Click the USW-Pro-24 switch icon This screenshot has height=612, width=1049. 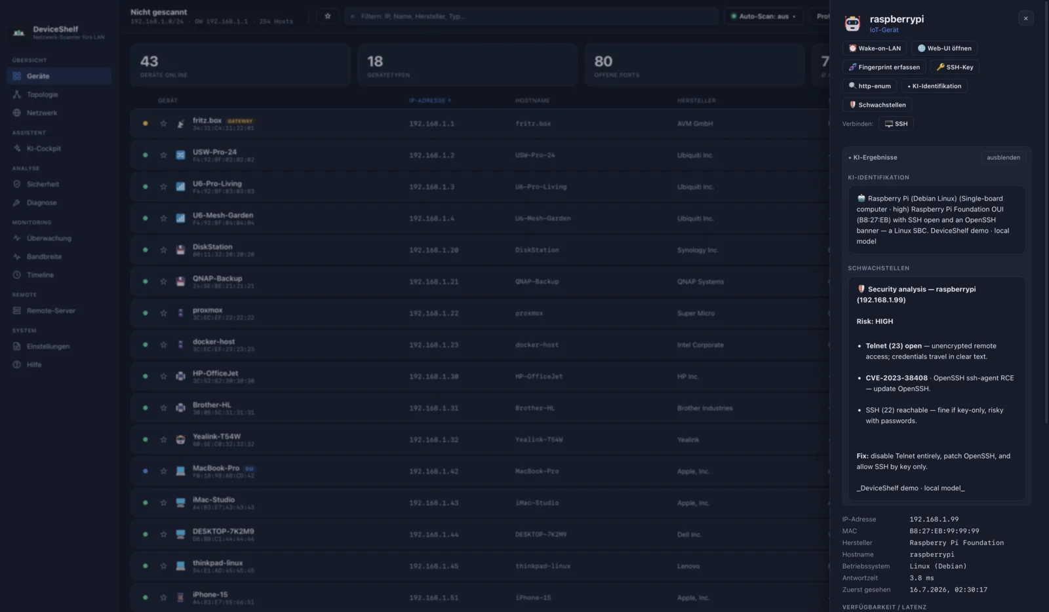180,155
